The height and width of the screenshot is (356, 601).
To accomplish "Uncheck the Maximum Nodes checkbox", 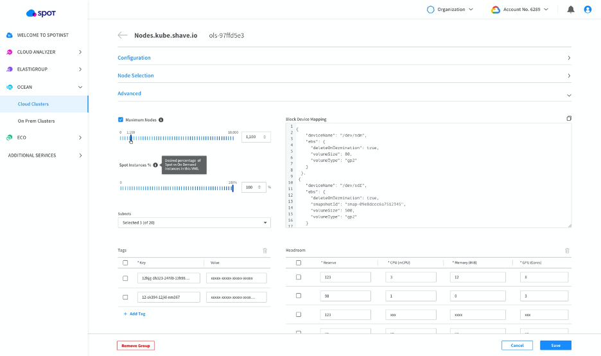I will pos(121,120).
